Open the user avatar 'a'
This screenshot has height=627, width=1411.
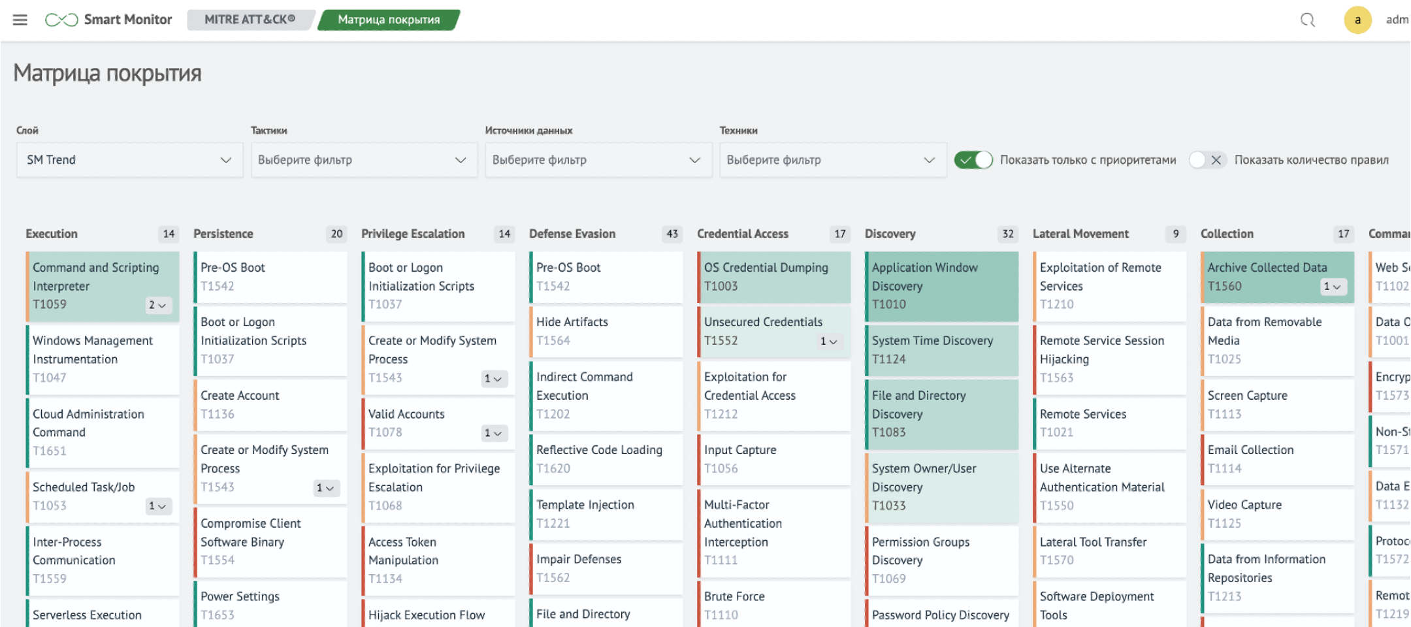[1357, 20]
